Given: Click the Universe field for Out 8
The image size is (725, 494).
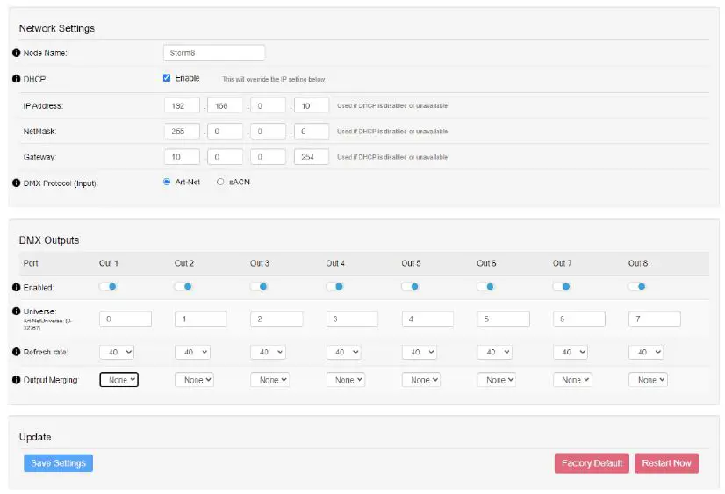Looking at the screenshot, I should [x=654, y=319].
